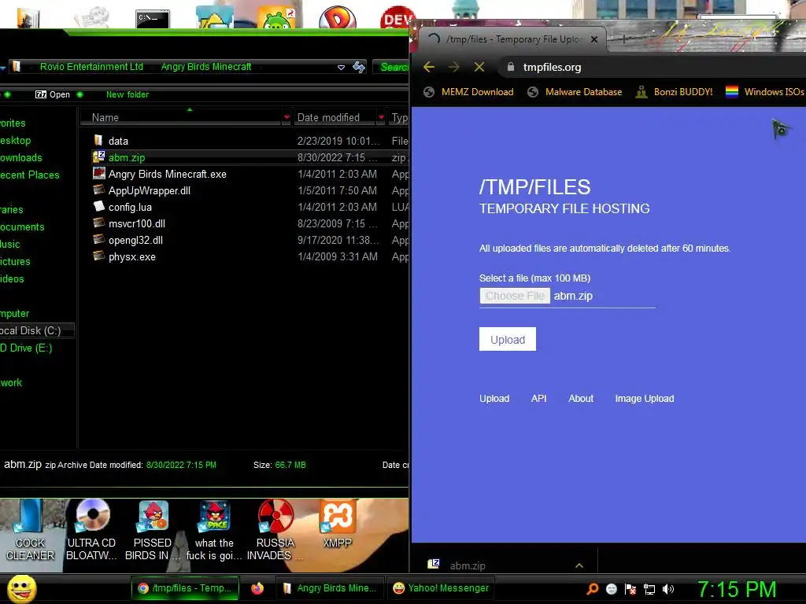Select Angry Birds Minecraft.exe file
Viewport: 806px width, 604px height.
tap(167, 174)
